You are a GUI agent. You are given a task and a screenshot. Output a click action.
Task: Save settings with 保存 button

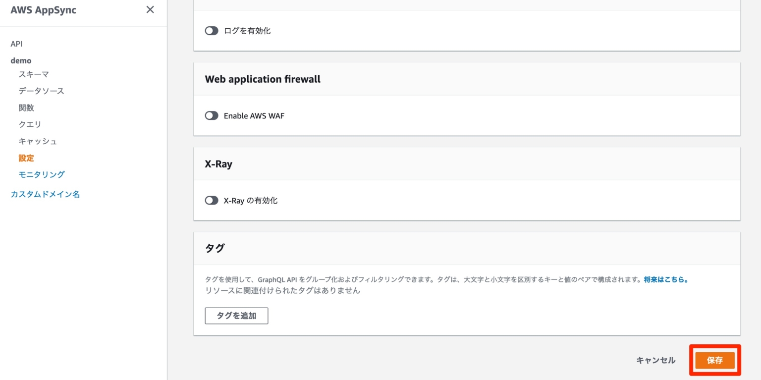coord(715,360)
